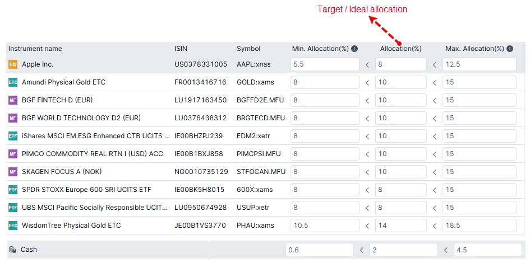530x263 pixels.
Task: Select WisdomTree Min. Allocation field showing 10.5
Action: tap(325, 226)
